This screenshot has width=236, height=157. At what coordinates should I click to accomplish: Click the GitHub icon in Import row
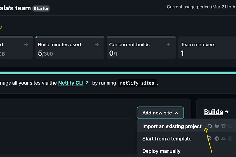pos(210,126)
